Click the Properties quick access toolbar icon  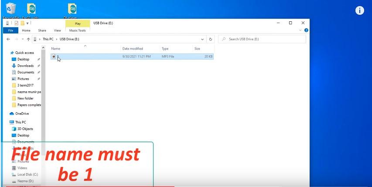click(x=17, y=23)
